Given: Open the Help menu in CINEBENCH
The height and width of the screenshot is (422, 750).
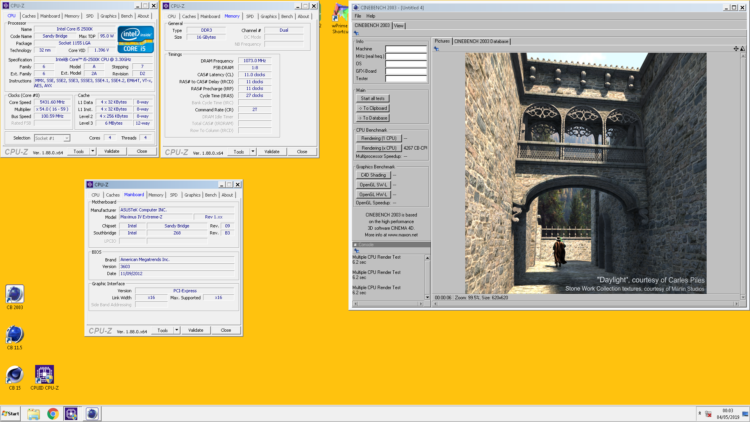Looking at the screenshot, I should click(x=371, y=16).
